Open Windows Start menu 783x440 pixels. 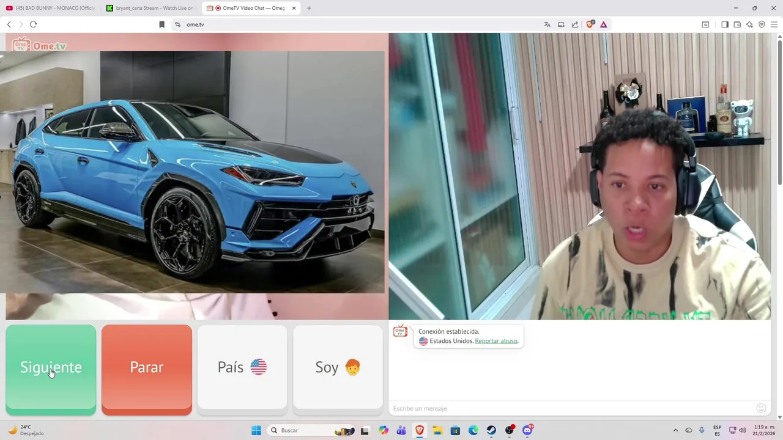click(x=256, y=430)
